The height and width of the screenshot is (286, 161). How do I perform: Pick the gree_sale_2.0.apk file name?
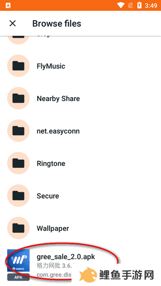point(66,257)
